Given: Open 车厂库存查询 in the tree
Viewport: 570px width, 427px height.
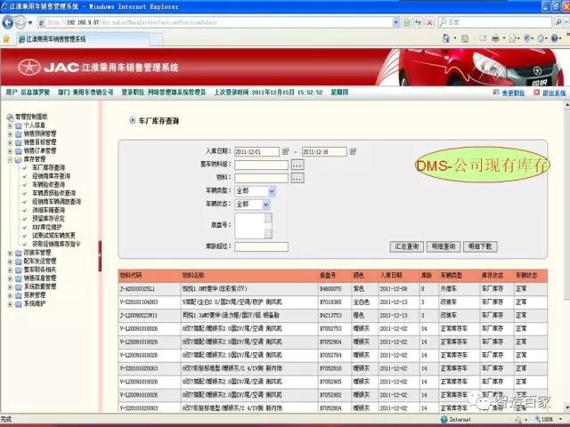Looking at the screenshot, I should 48,168.
